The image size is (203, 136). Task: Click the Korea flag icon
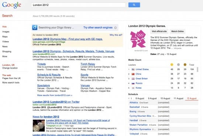click(133, 88)
